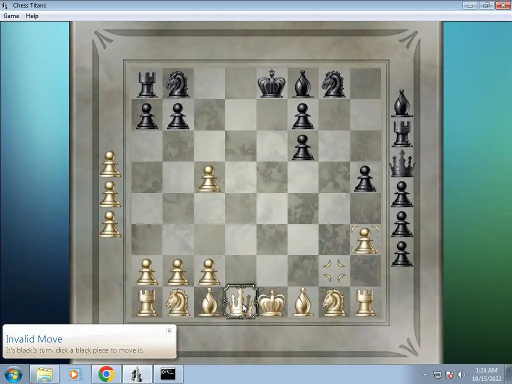Select the white king on e1
This screenshot has height=384, width=512.
pos(271,302)
